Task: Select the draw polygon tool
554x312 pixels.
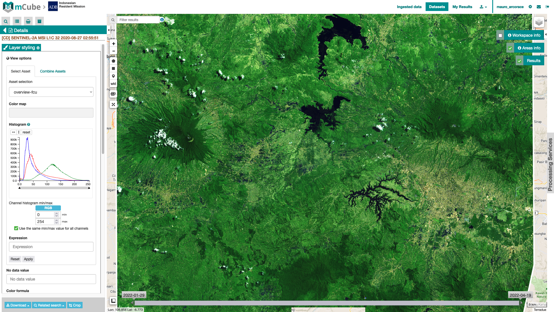Action: pos(113,61)
